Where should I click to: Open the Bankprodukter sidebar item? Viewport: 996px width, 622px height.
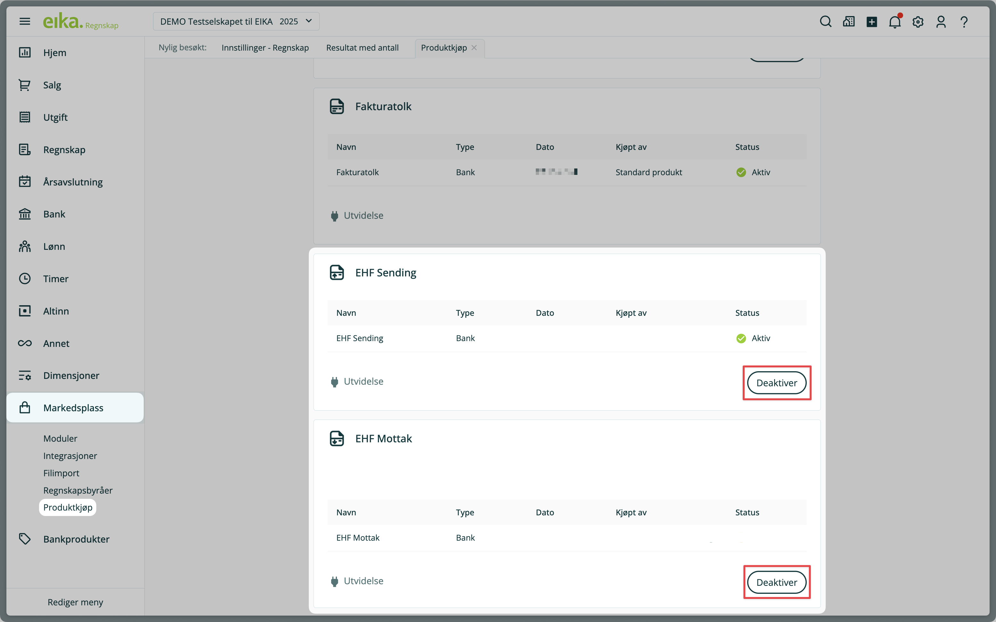[x=76, y=539]
